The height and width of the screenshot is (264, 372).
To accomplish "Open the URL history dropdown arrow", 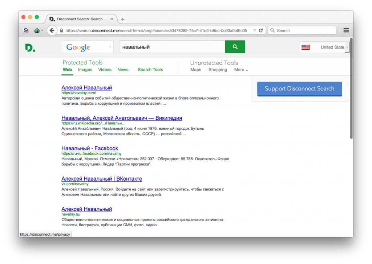I will (255, 30).
